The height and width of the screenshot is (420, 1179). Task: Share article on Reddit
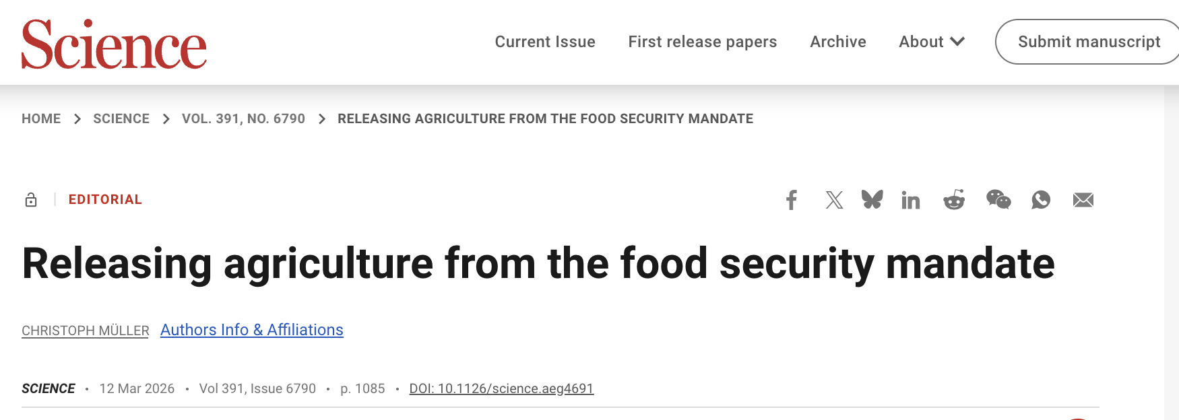point(954,200)
